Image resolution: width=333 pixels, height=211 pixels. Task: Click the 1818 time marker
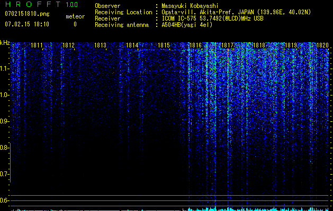259,45
